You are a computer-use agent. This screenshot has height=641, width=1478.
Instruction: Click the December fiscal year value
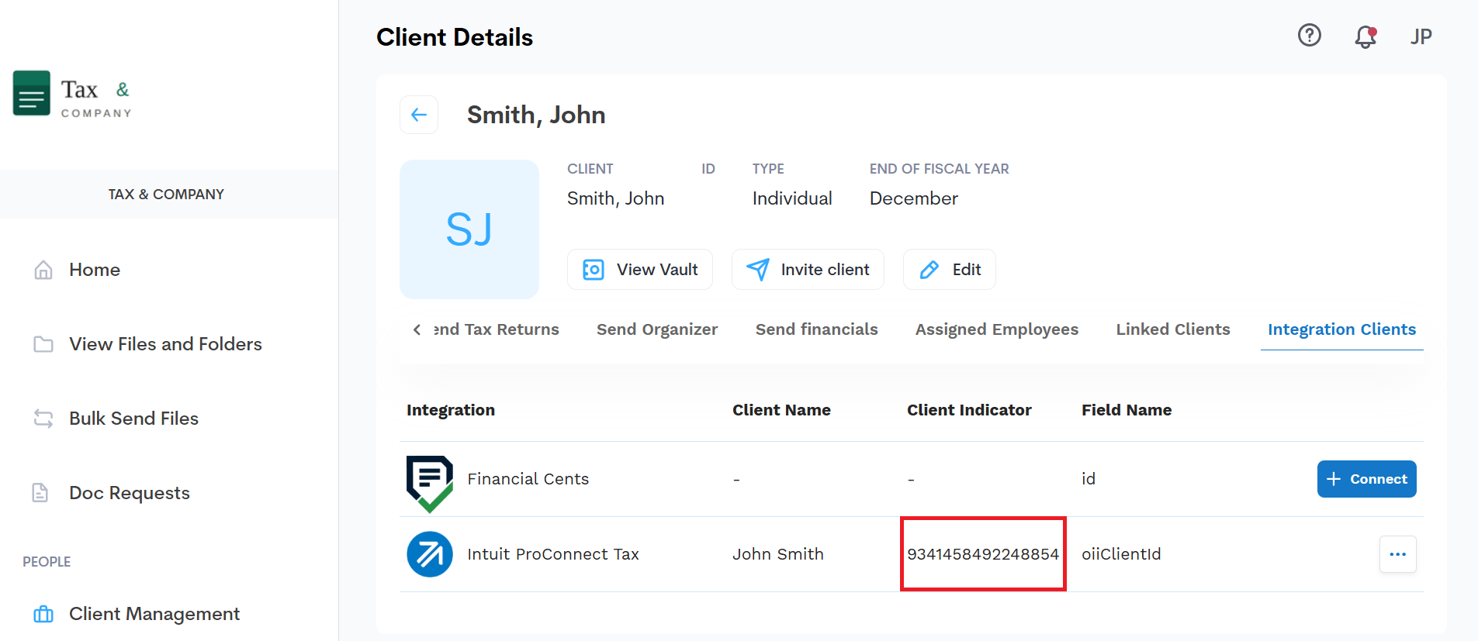click(x=914, y=198)
